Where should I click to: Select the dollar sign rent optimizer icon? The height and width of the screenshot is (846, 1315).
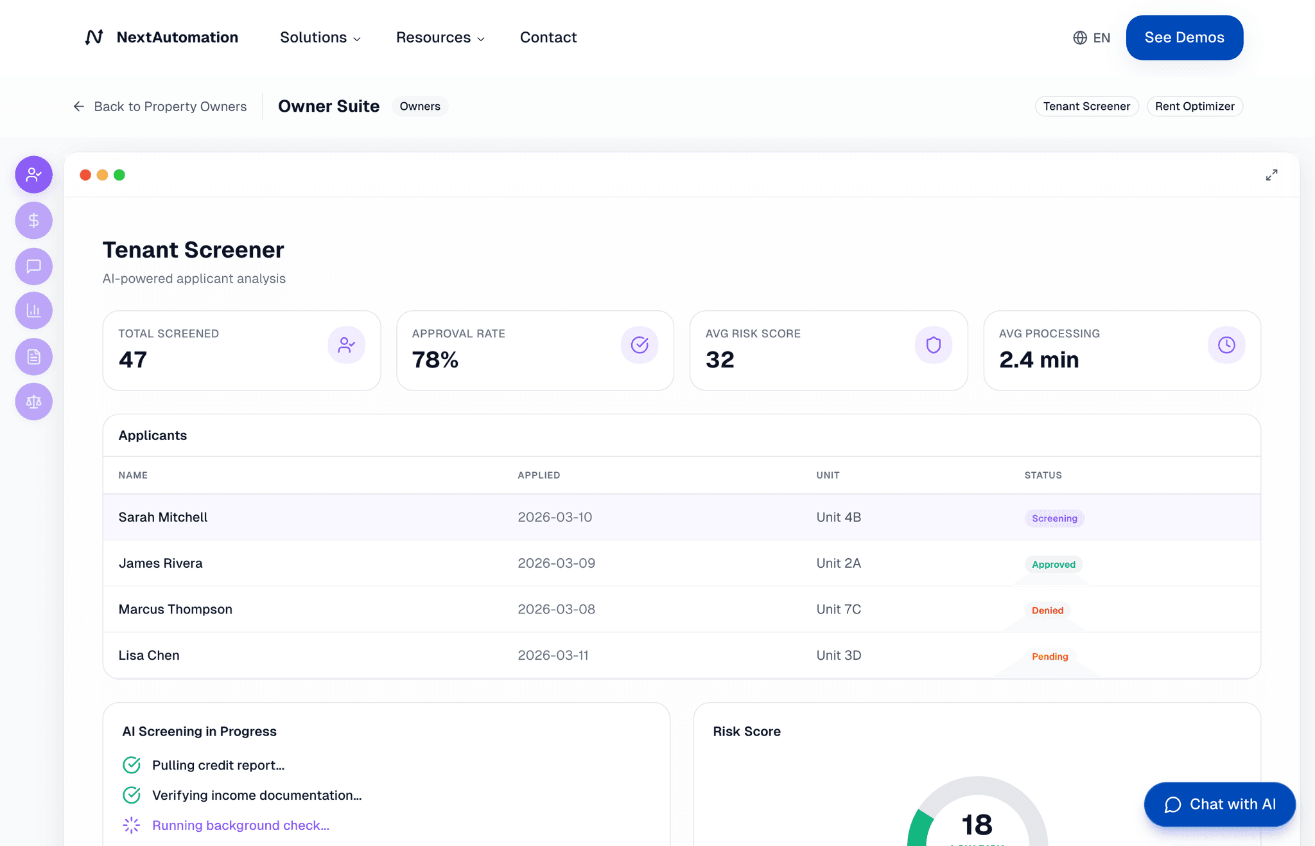pyautogui.click(x=33, y=220)
